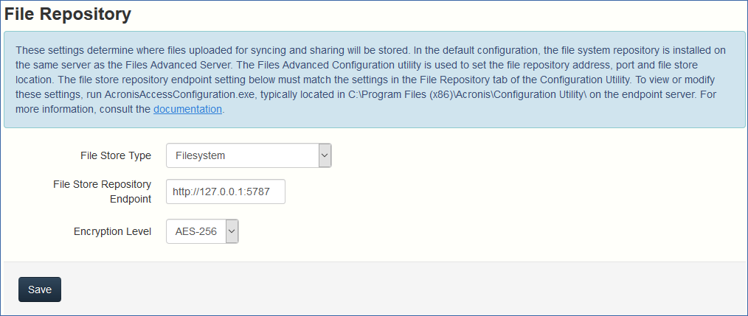Focus the File Store Repository Endpoint field
This screenshot has width=748, height=316.
(x=225, y=192)
